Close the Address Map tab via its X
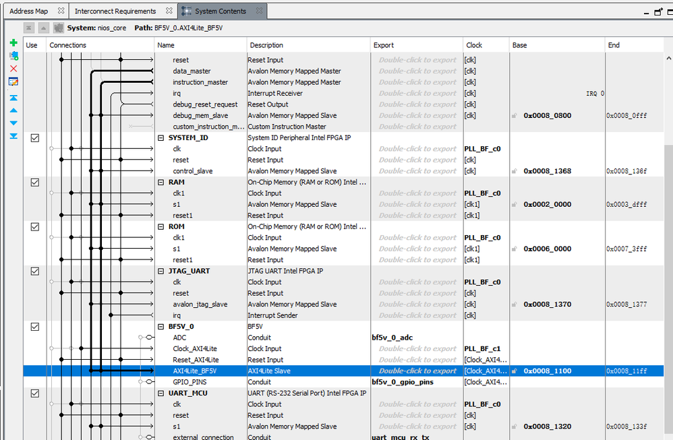 [x=61, y=11]
